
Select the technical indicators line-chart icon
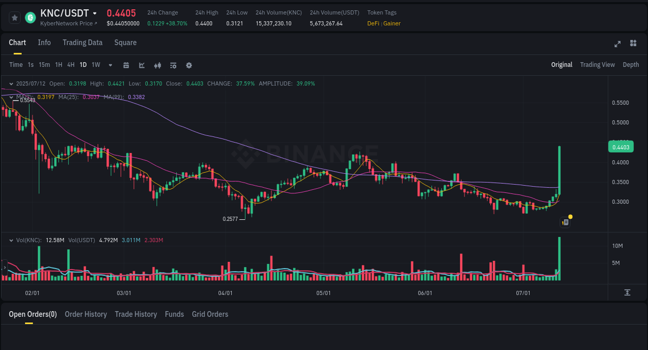pyautogui.click(x=141, y=65)
